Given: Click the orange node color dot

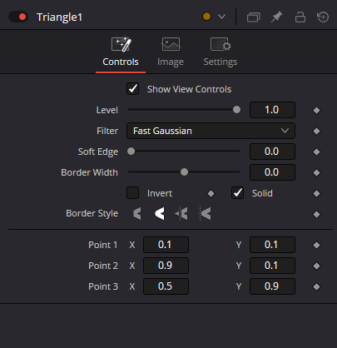Looking at the screenshot, I should [x=206, y=17].
